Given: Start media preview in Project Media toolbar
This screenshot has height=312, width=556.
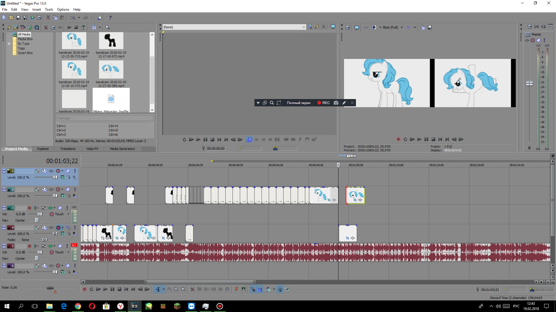Looking at the screenshot, I should [69, 27].
